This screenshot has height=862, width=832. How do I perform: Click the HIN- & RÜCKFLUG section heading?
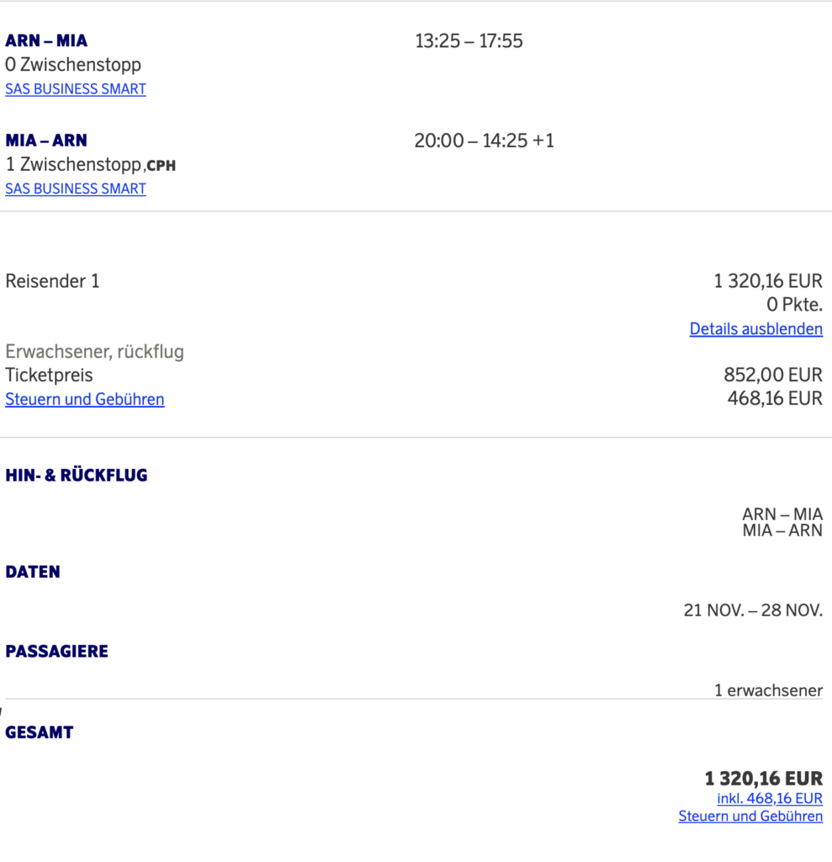click(77, 476)
